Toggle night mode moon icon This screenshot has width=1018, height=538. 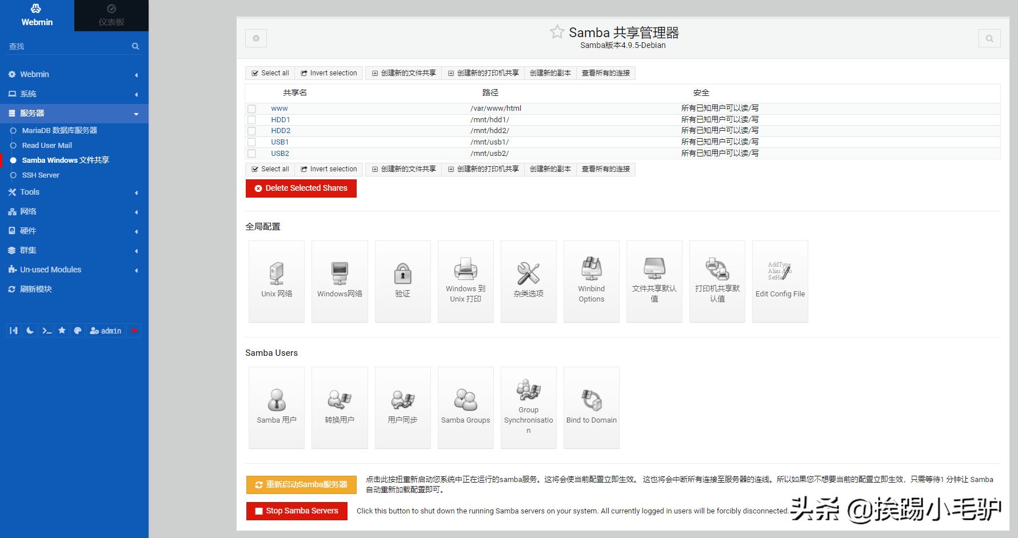coord(30,331)
